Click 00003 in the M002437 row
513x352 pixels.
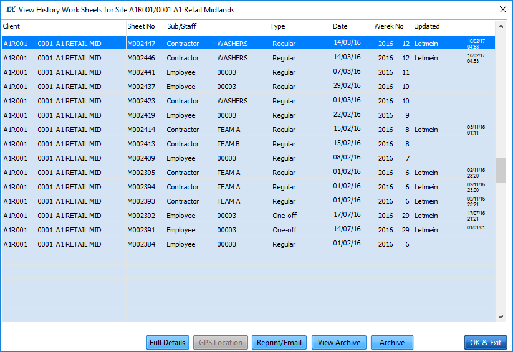[226, 87]
